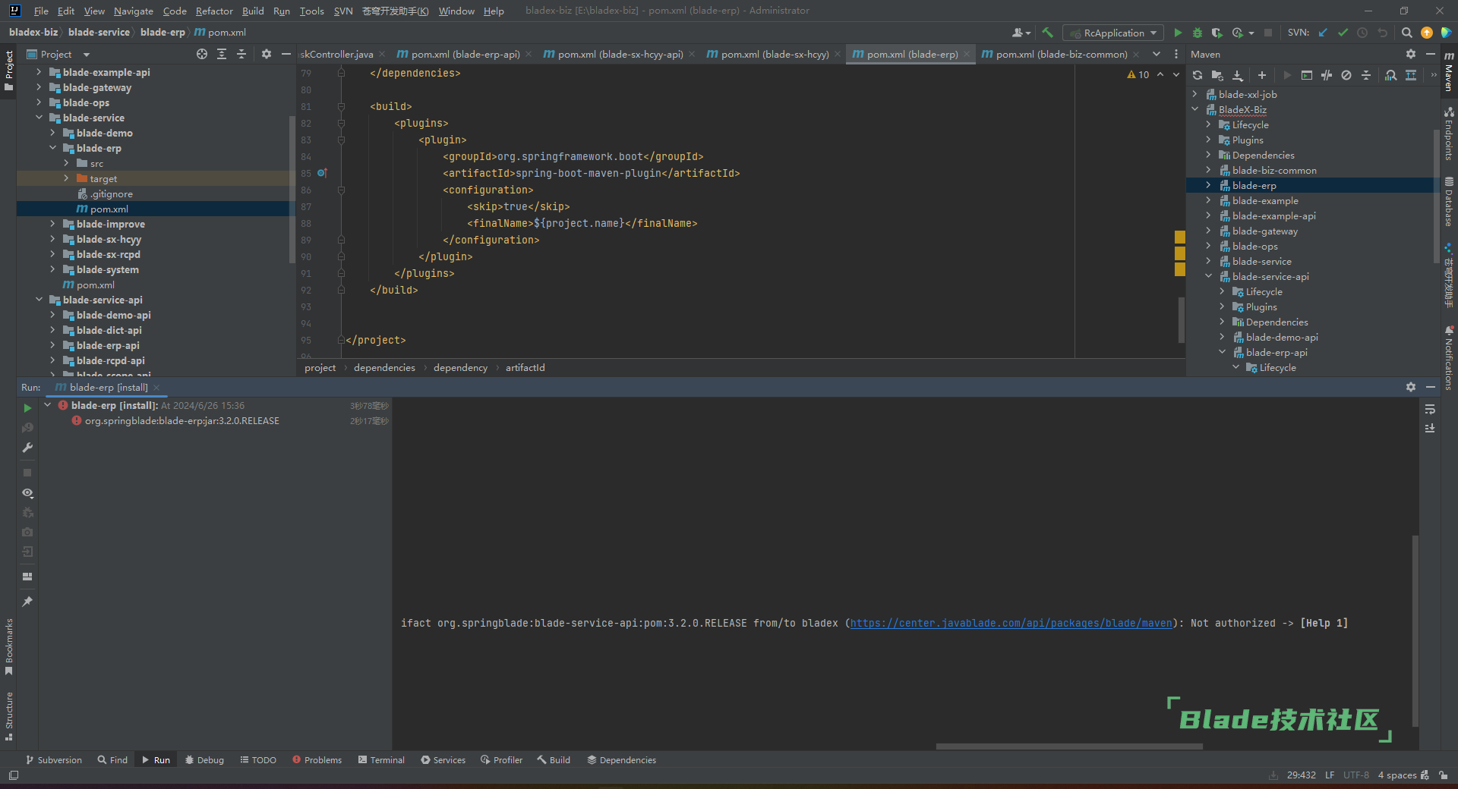Select pom.xml under blade-erp in tree
The width and height of the screenshot is (1458, 789).
coord(109,209)
